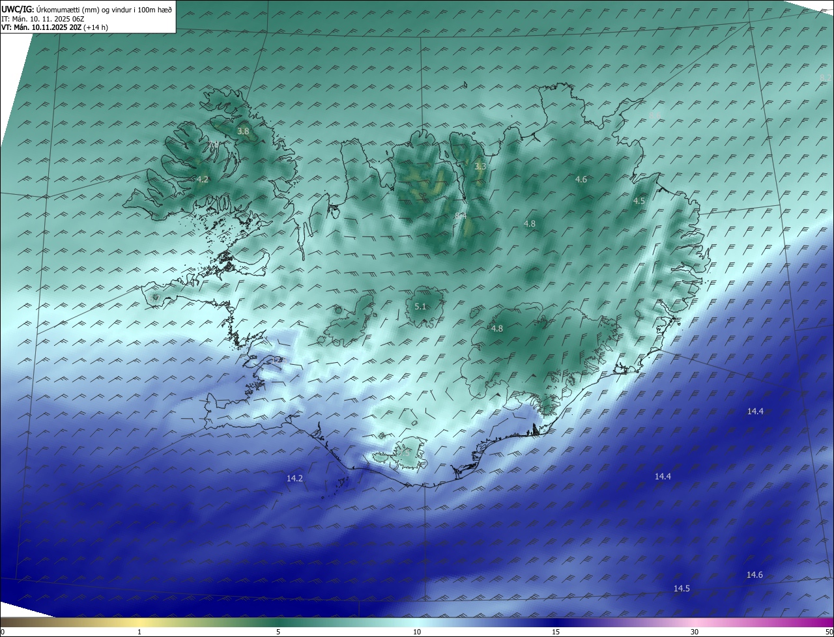Click the 14.2 value over the sea
Screen dimensions: 834x637
coord(295,478)
